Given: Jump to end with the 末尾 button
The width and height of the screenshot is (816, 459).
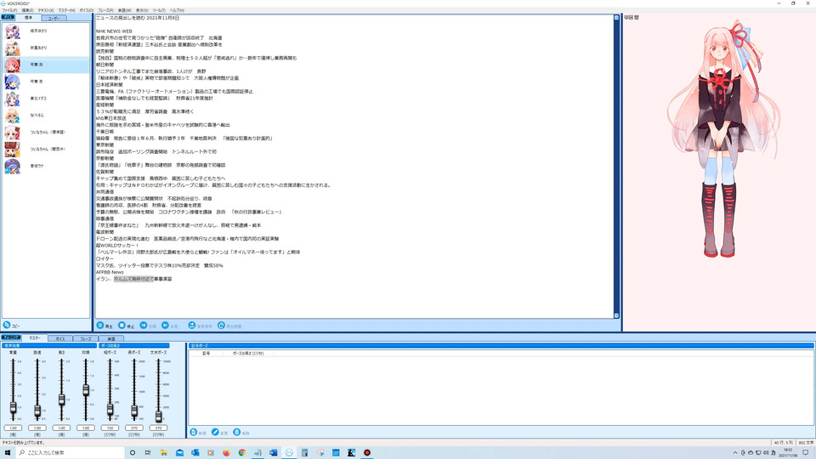Looking at the screenshot, I should [170, 326].
